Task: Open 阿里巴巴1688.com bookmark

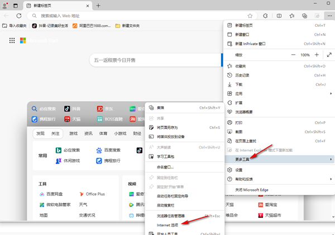Action: coord(92,26)
